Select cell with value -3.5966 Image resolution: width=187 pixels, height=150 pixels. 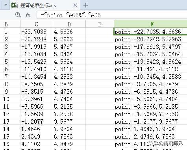[37, 106]
